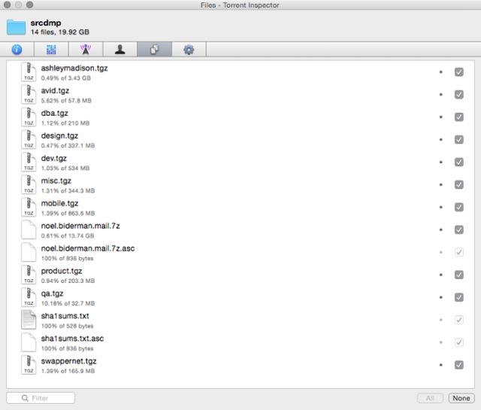Click the sha1sums.txt.asc file icon
This screenshot has width=481, height=410.
[x=29, y=342]
